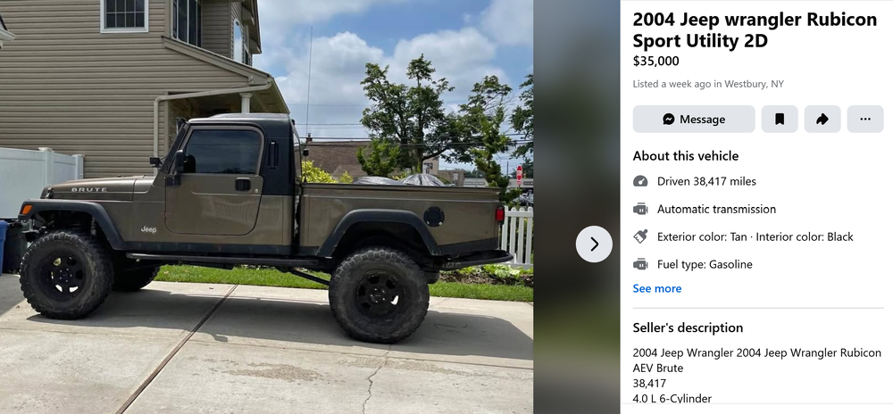Click the Messenger icon inside Message button

point(669,119)
